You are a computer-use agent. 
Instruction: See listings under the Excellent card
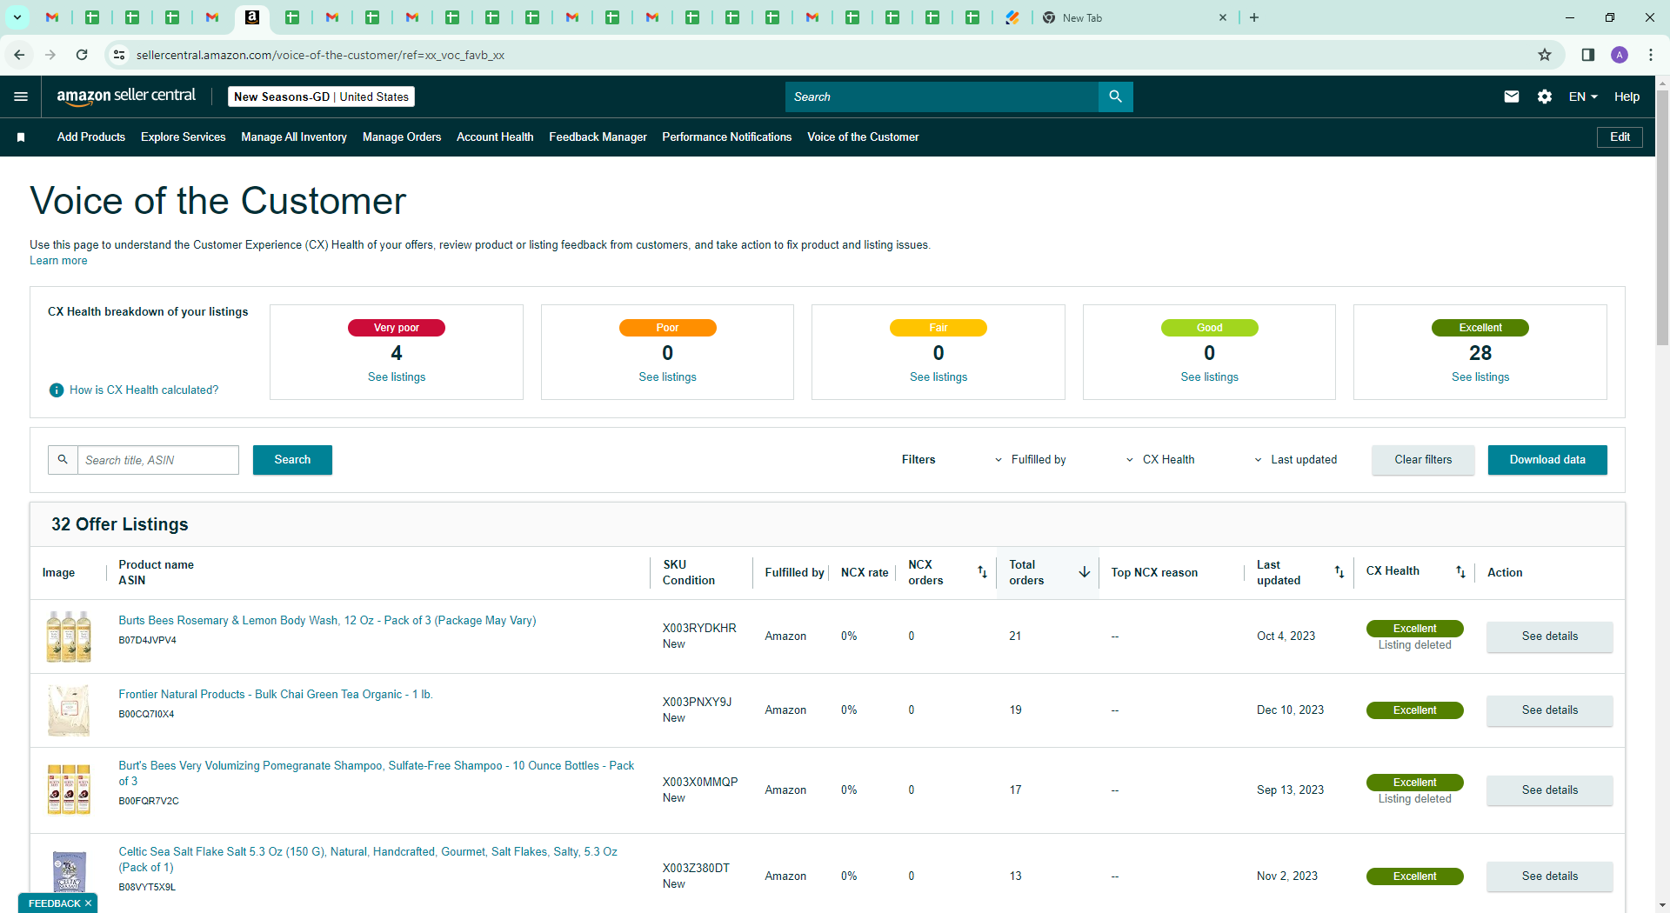point(1480,377)
